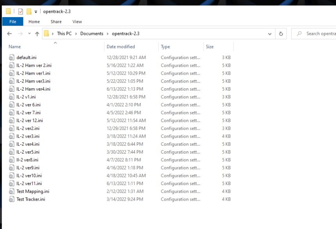Switch to the Share ribbon tab
Image resolution: width=336 pixels, height=229 pixels.
pos(56,22)
